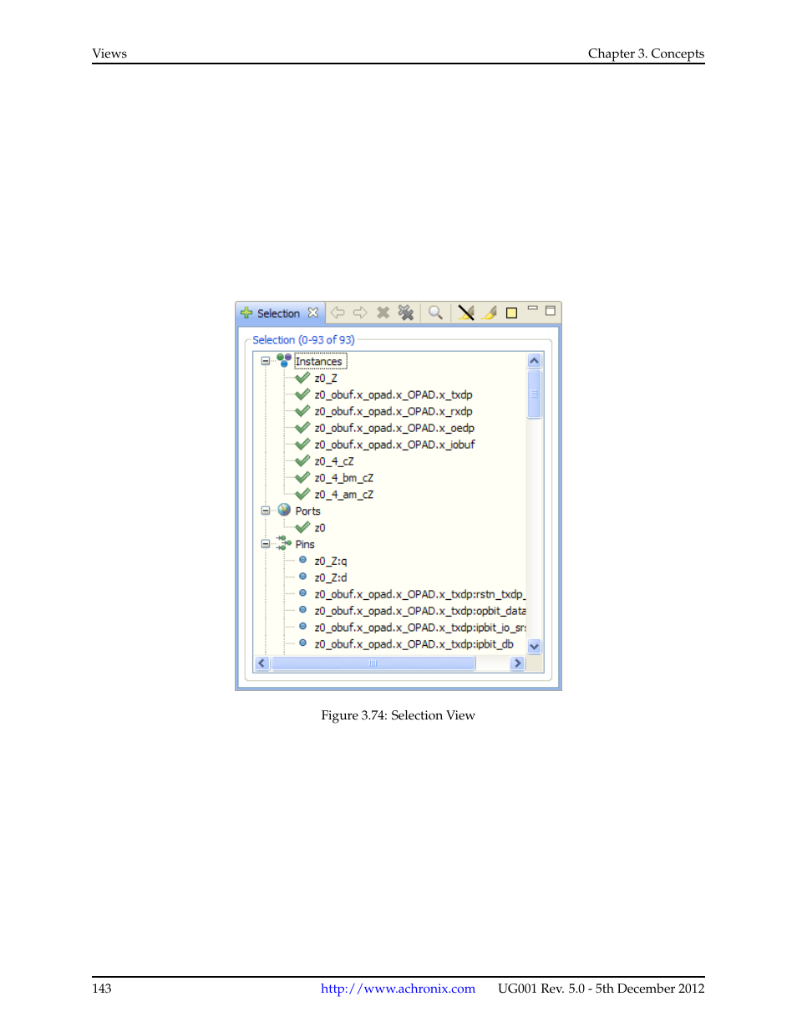Select the back navigation arrow
Image resolution: width=797 pixels, height=1032 pixels.
click(x=338, y=312)
